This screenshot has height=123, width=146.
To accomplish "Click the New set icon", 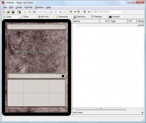I will pos(4,12).
